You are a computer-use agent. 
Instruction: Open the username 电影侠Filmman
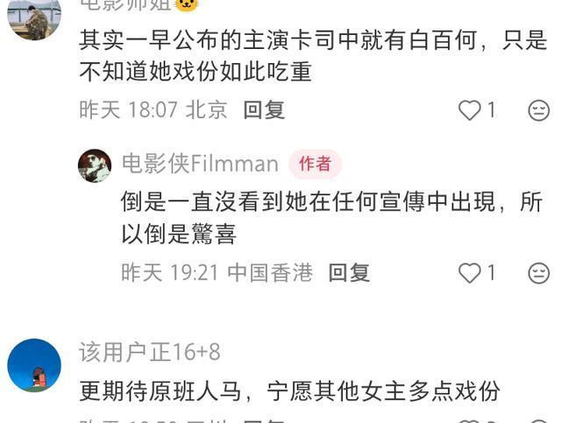200,164
